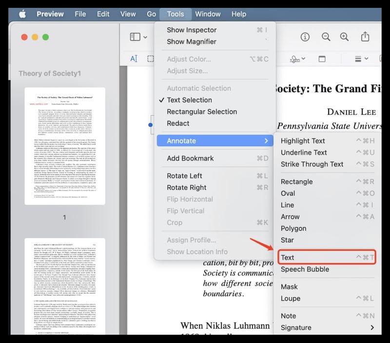390x343 pixels.
Task: Select the Text insertion tool in the toolbar
Action: tap(135, 59)
